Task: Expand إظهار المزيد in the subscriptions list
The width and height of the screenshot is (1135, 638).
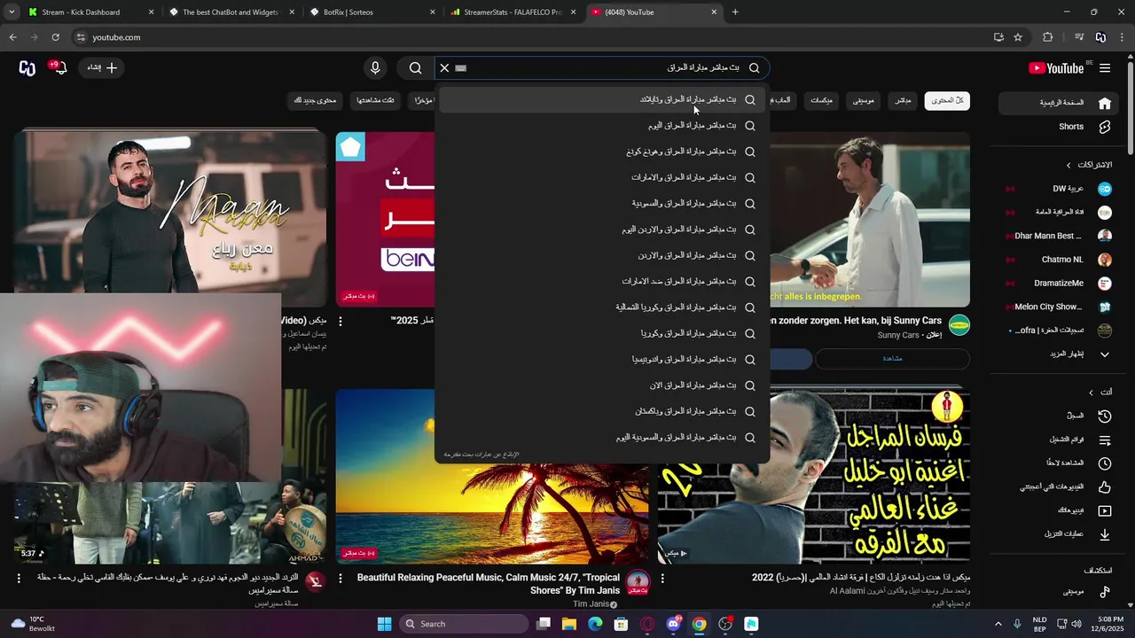Action: point(1060,354)
